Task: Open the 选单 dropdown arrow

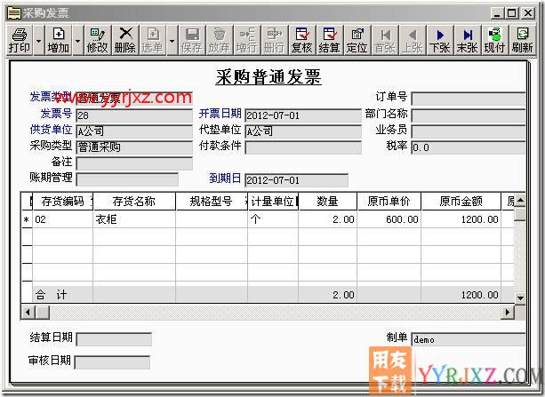Action: (172, 40)
